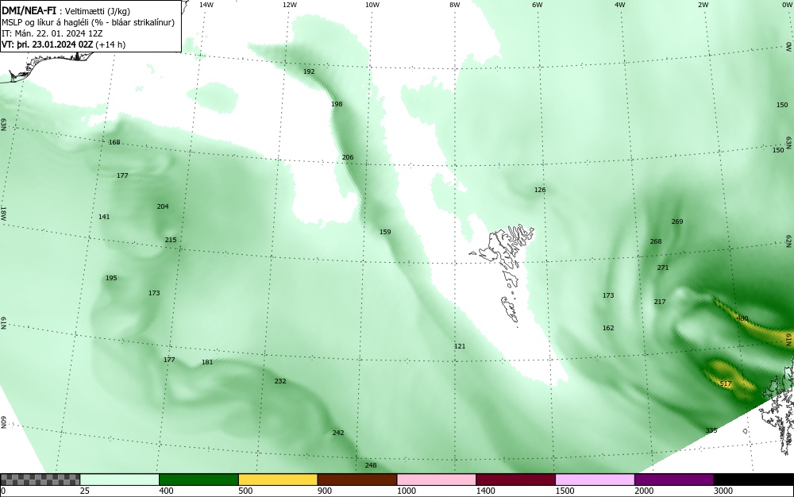Image resolution: width=794 pixels, height=497 pixels.
Task: Select the 271 data value
Action: click(x=663, y=268)
